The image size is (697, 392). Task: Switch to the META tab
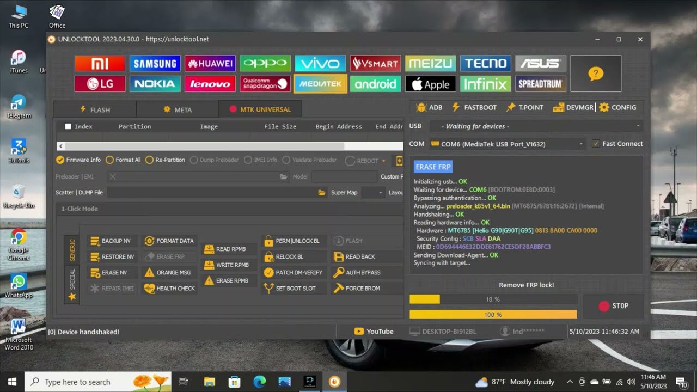click(x=178, y=109)
